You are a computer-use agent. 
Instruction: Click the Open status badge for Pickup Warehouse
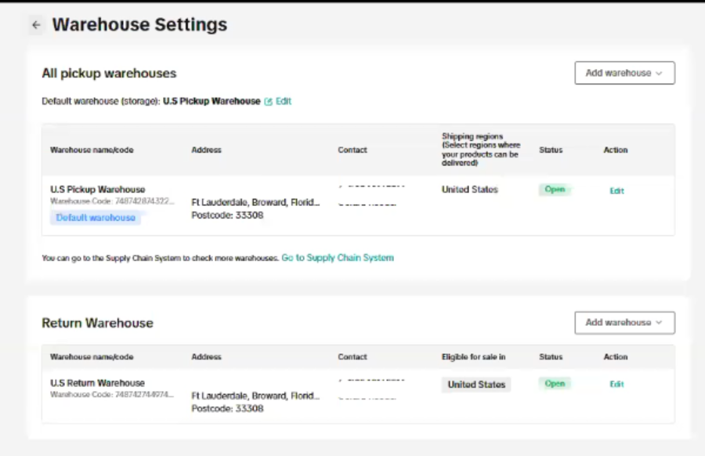coord(555,190)
